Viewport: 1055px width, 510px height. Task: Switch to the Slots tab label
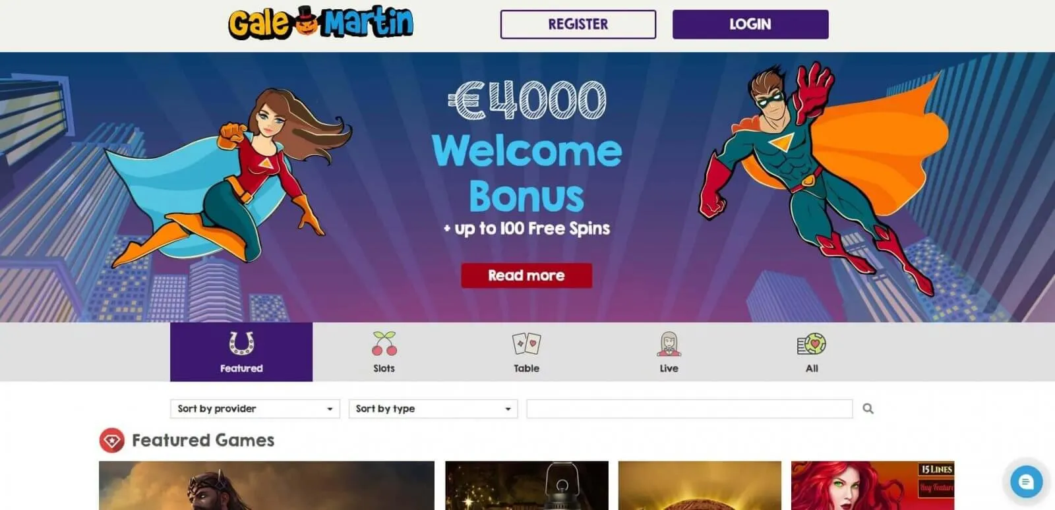pyautogui.click(x=384, y=368)
